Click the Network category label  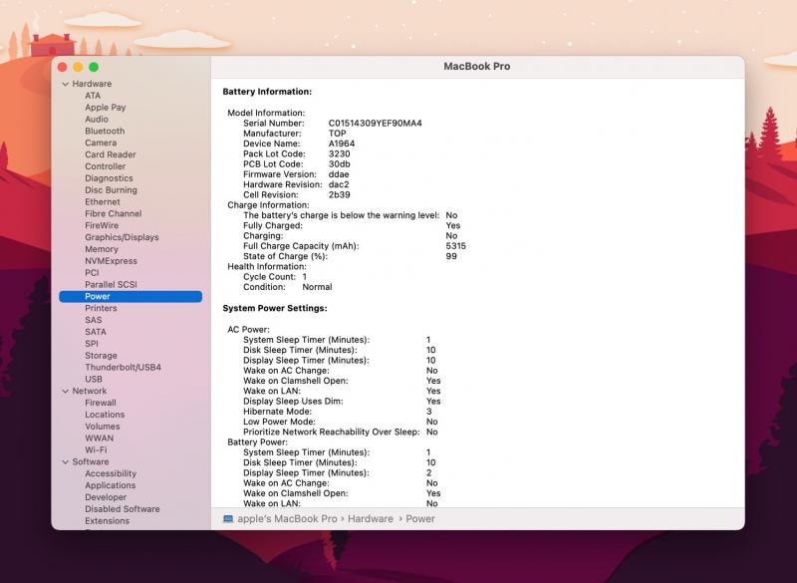90,391
